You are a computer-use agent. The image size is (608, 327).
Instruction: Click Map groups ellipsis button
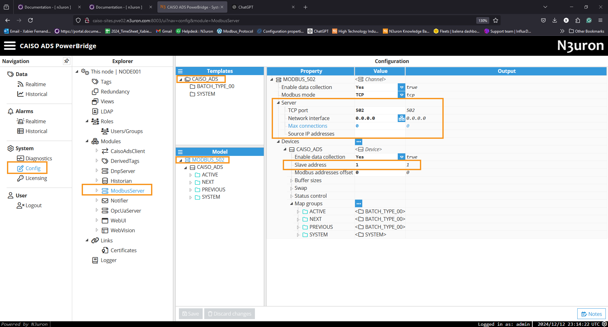(x=358, y=203)
